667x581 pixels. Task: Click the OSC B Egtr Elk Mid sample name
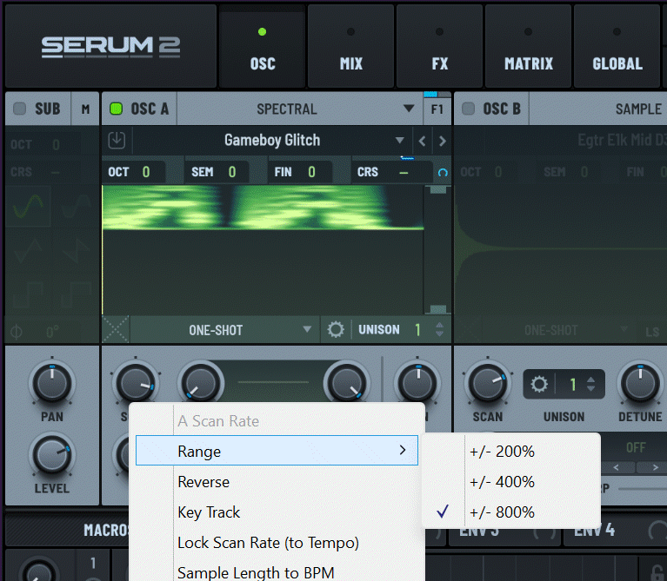[x=622, y=140]
